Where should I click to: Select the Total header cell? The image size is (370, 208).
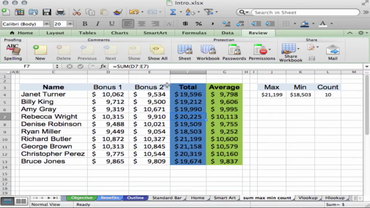pyautogui.click(x=188, y=87)
